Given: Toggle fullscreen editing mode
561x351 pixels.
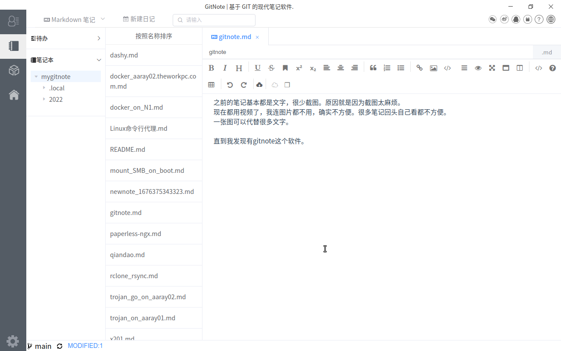Looking at the screenshot, I should (x=492, y=68).
